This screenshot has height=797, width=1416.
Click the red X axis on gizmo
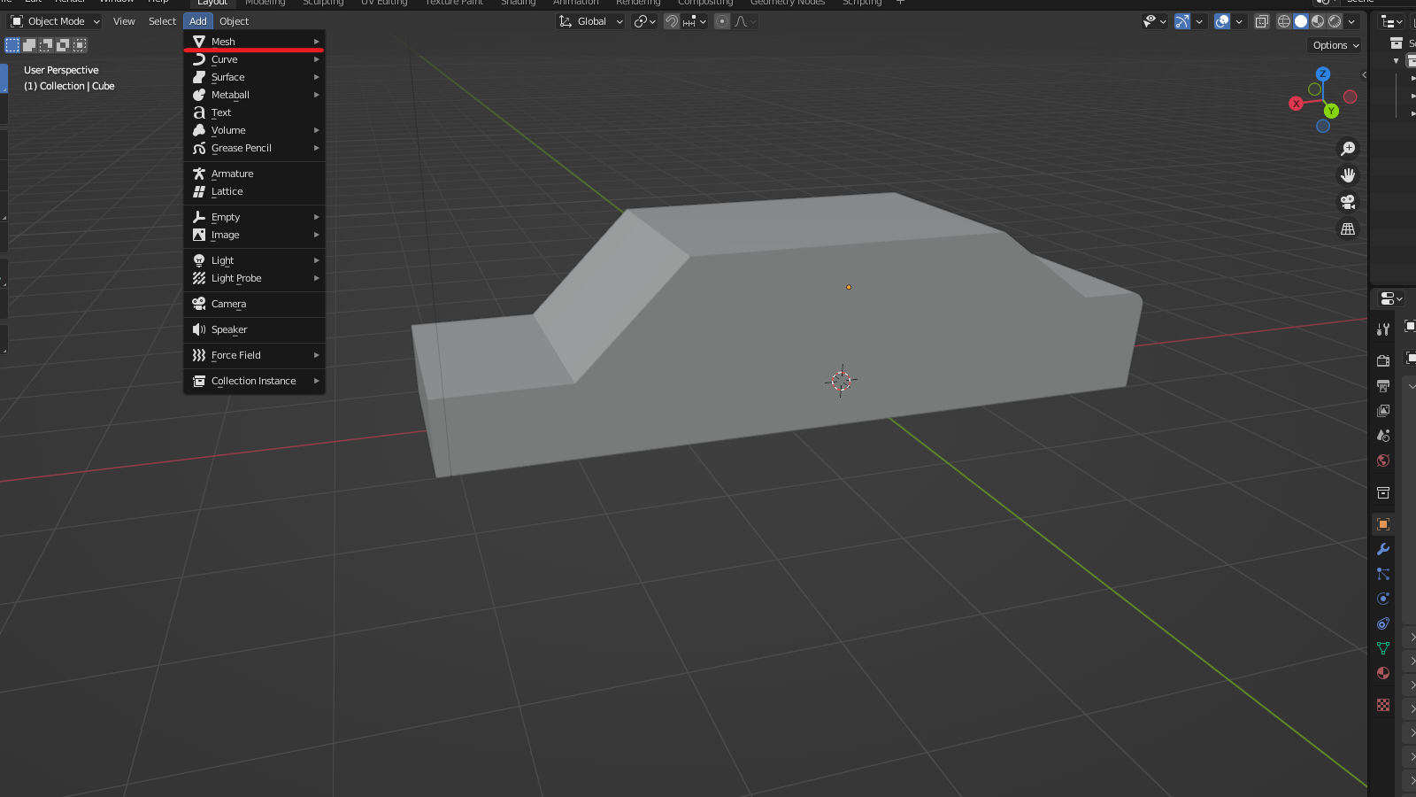coord(1296,104)
